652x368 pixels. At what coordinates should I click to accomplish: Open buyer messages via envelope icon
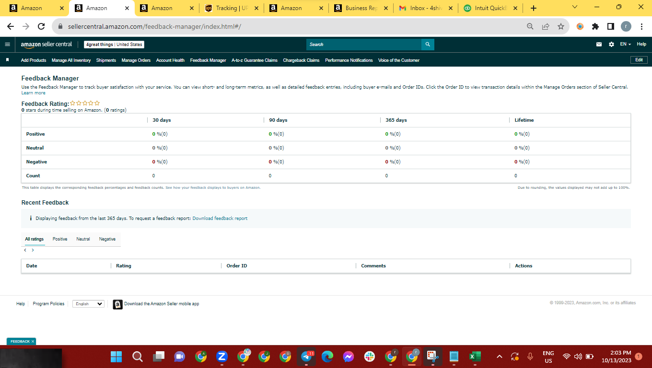click(599, 45)
